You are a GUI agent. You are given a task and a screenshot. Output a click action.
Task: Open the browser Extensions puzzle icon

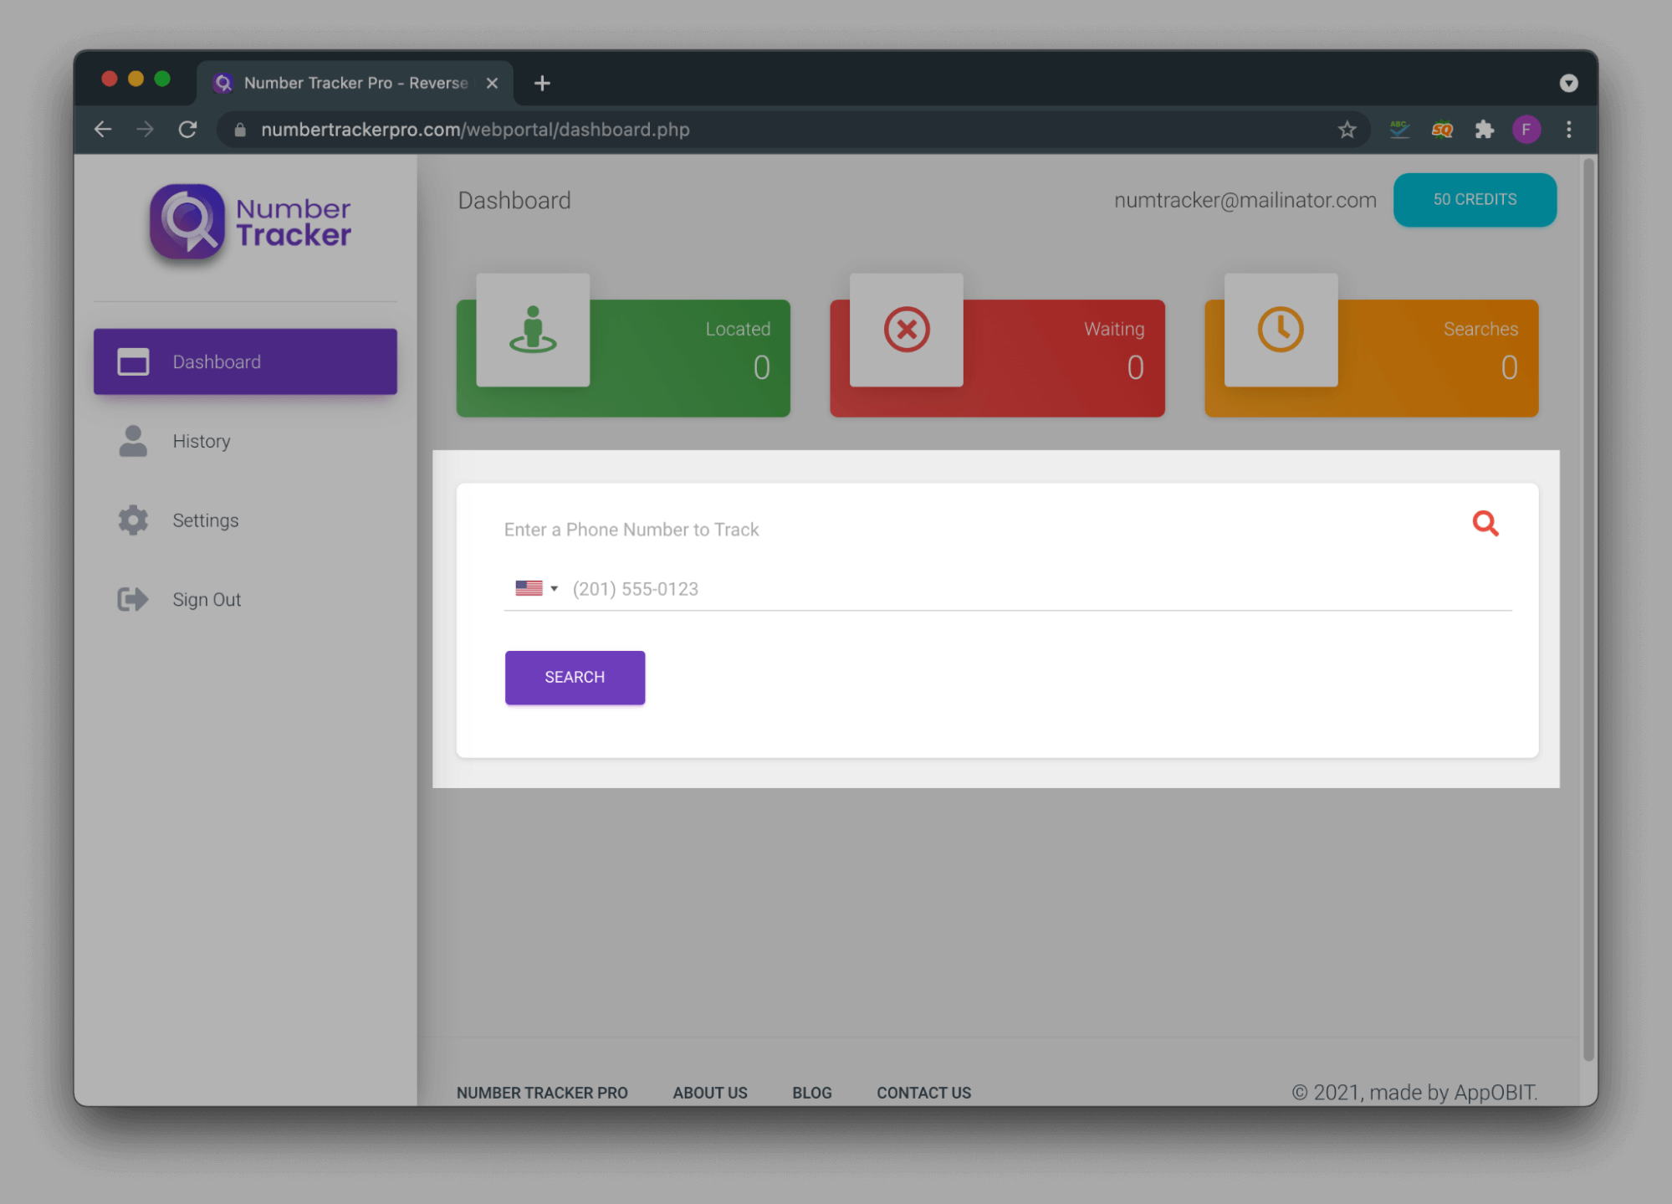click(1484, 130)
